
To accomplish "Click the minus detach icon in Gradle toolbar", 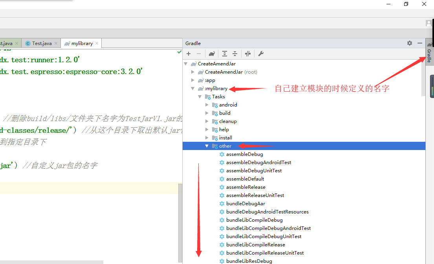I will 199,54.
